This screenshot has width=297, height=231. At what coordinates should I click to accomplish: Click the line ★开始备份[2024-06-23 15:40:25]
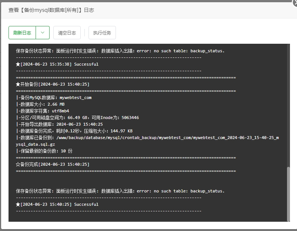pos(53,84)
